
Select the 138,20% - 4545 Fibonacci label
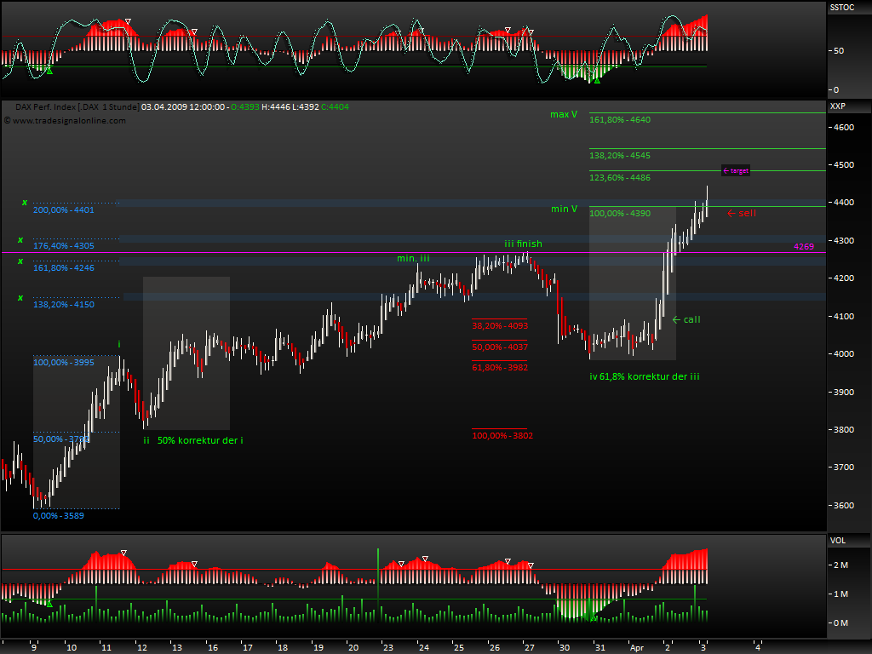tap(620, 155)
